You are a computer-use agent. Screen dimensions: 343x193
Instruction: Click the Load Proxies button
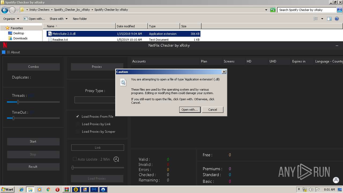(x=97, y=179)
